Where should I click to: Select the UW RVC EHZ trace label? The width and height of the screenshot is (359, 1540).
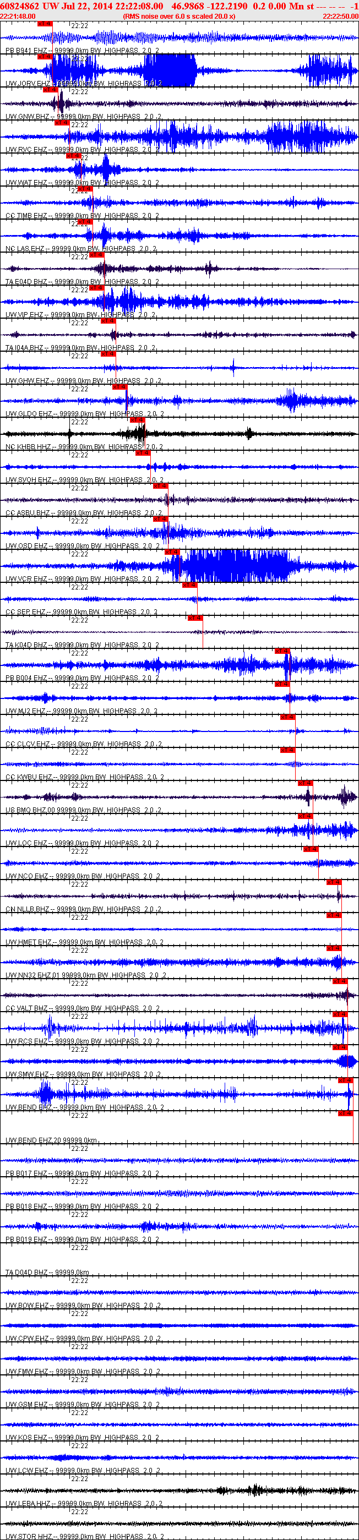point(83,150)
